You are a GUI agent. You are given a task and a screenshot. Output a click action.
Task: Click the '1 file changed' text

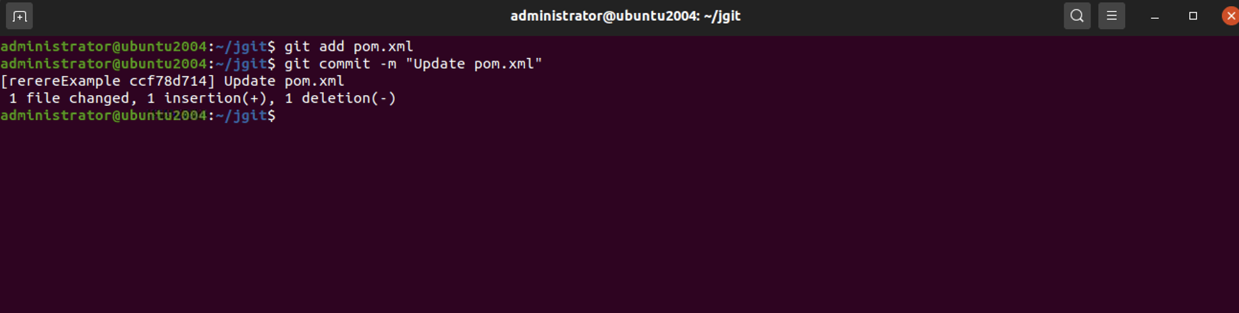pyautogui.click(x=69, y=98)
